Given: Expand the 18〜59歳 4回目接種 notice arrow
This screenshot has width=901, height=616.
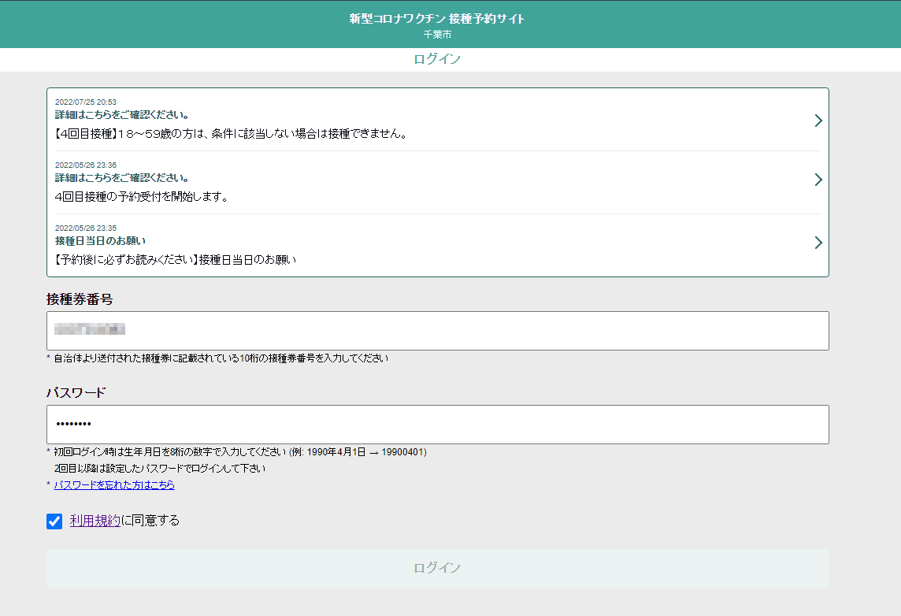Looking at the screenshot, I should (x=818, y=121).
